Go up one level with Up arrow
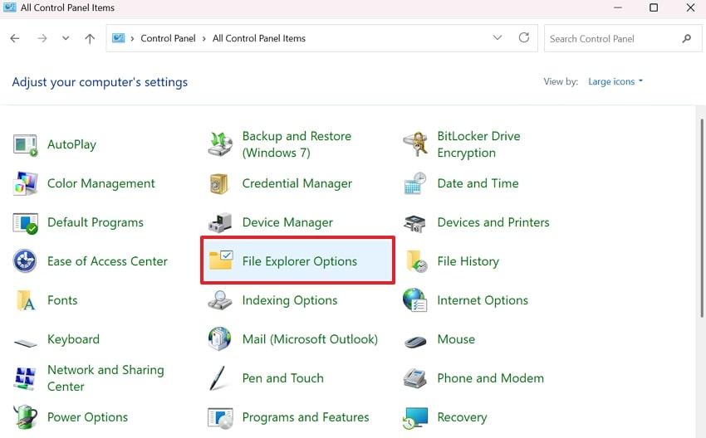This screenshot has height=438, width=706. point(90,38)
